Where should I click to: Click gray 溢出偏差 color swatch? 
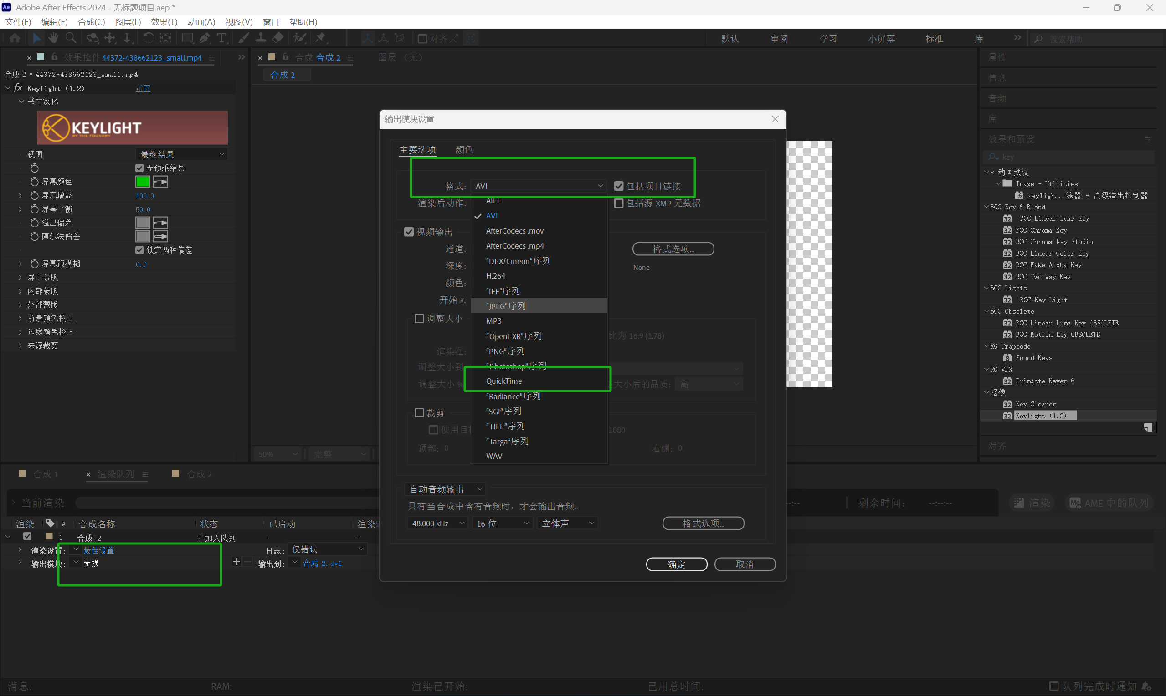[143, 223]
